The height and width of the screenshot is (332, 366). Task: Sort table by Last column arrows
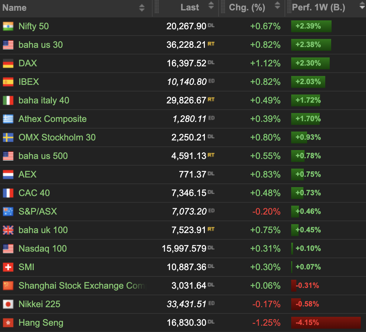tap(211, 5)
